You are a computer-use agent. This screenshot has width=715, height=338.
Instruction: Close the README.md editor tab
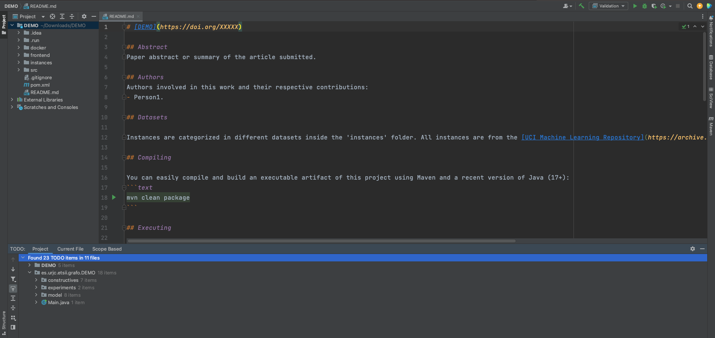point(138,16)
